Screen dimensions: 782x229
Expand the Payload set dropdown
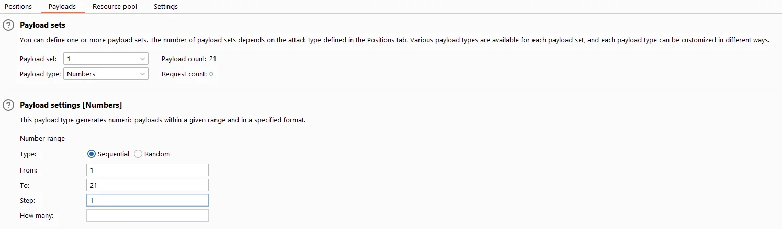[x=106, y=59]
